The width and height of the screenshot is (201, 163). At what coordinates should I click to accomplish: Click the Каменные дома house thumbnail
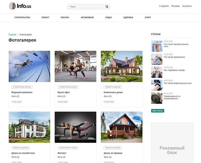[122, 66]
